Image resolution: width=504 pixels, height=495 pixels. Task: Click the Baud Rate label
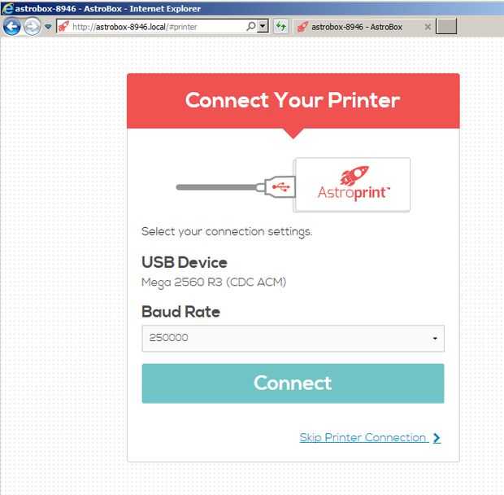click(180, 312)
